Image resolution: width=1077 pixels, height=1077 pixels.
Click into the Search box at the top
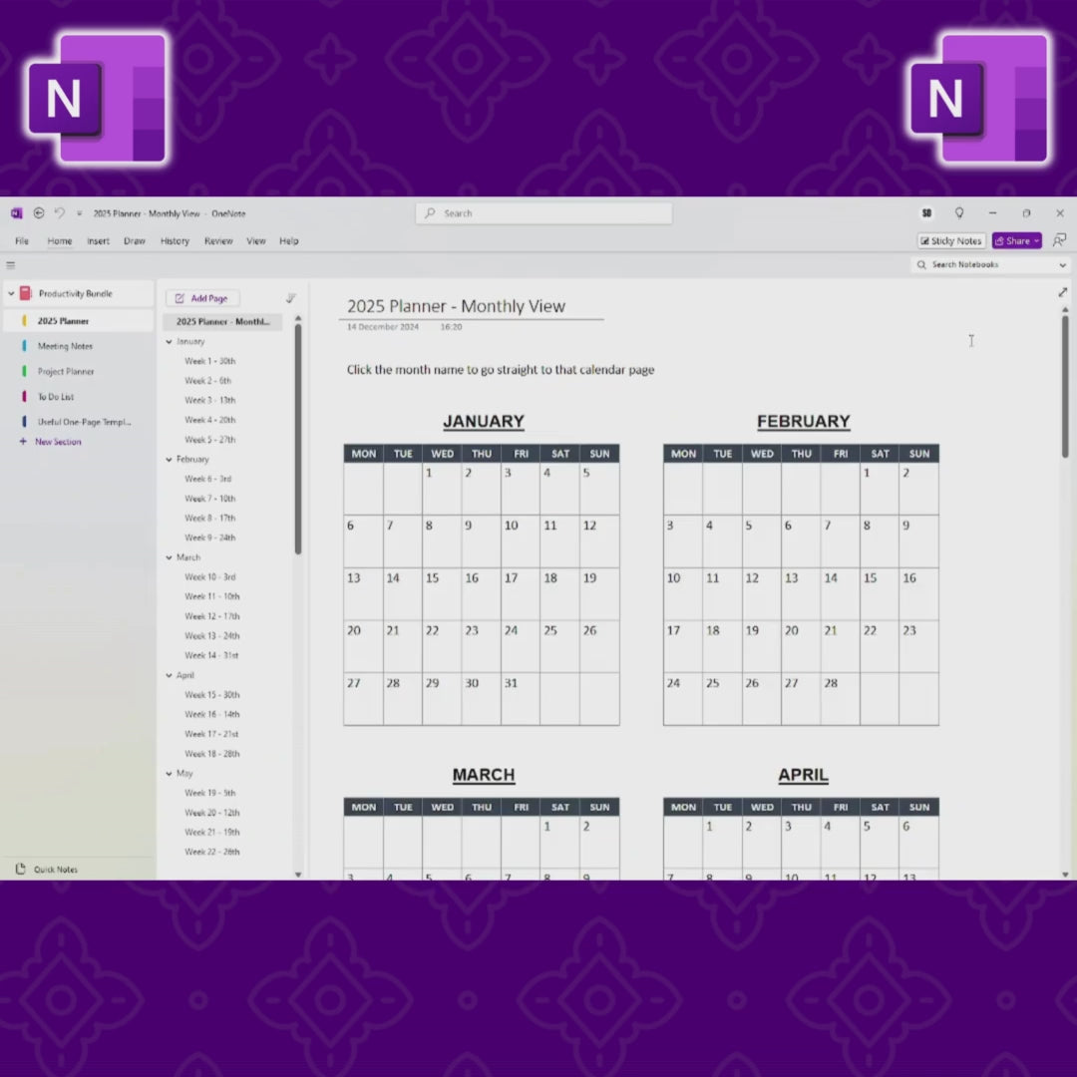point(543,212)
